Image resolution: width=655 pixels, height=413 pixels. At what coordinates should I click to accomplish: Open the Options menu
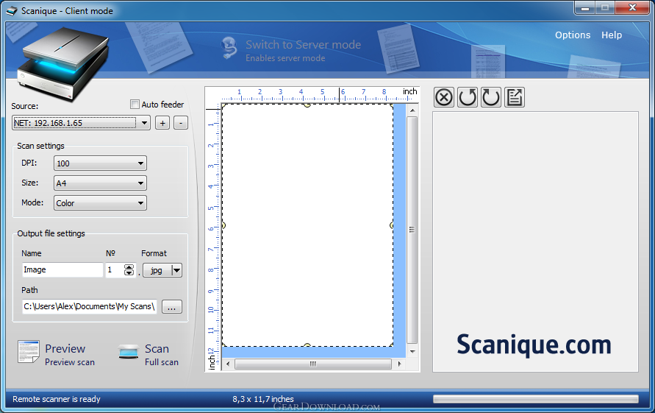click(573, 35)
